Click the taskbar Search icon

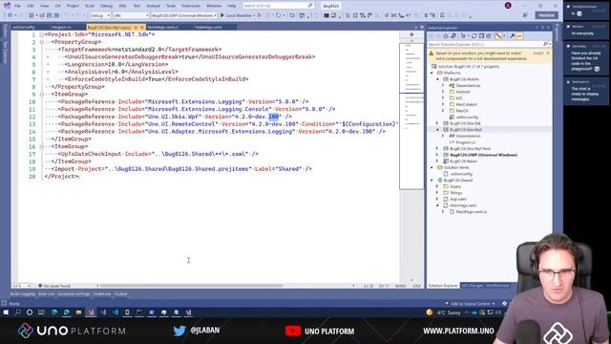(18, 312)
